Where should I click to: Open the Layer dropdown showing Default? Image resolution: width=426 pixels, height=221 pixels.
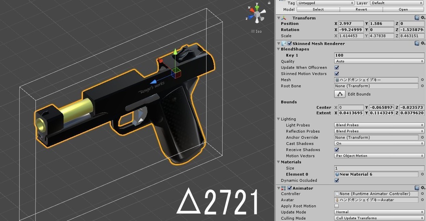tap(396, 3)
